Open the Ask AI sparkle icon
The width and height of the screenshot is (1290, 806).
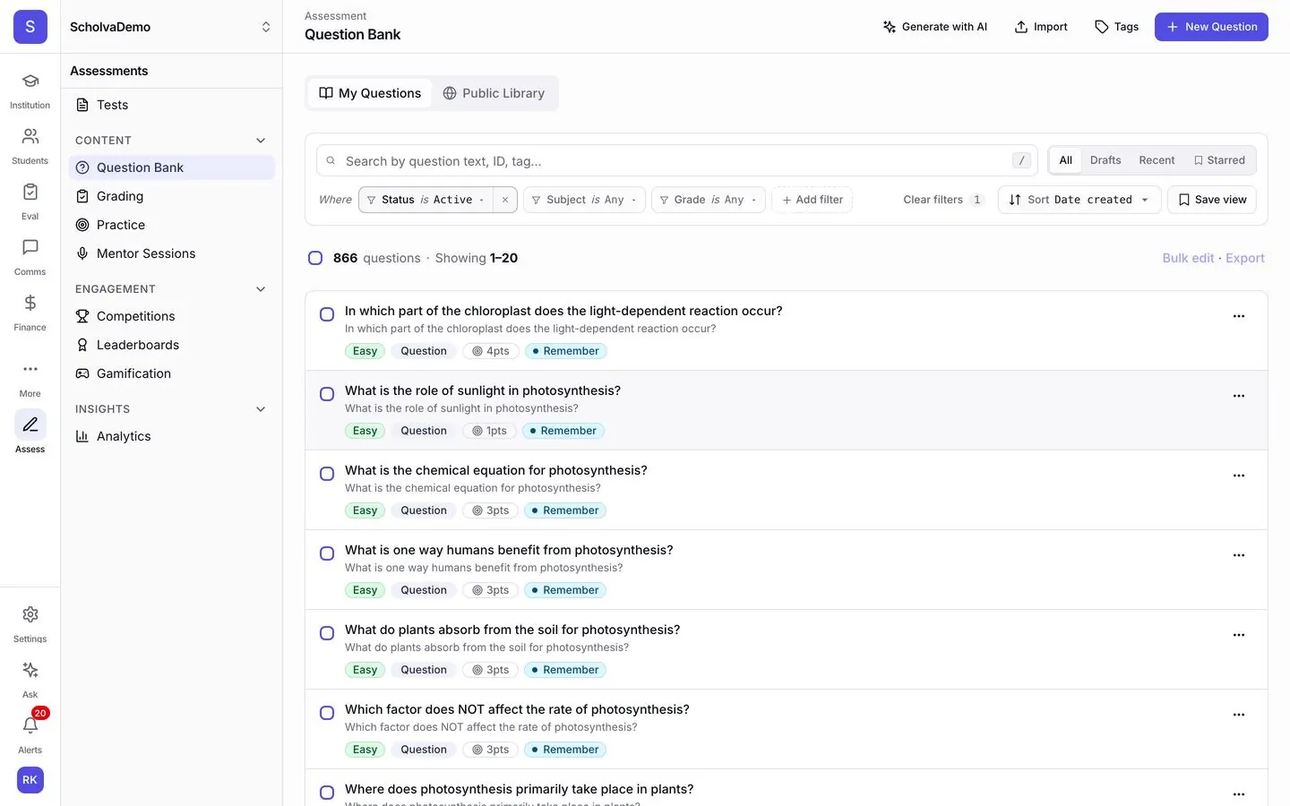(x=30, y=680)
